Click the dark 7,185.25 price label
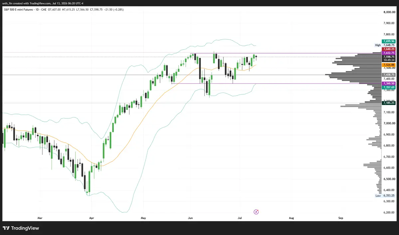The image size is (399, 235). point(389,103)
